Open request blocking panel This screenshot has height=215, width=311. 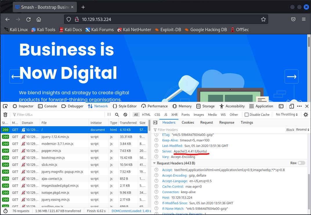[x=125, y=115]
